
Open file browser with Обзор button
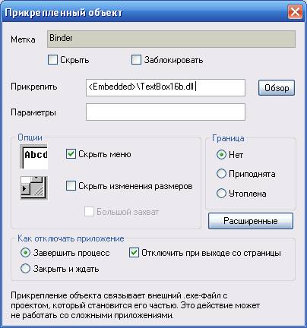[x=277, y=88]
